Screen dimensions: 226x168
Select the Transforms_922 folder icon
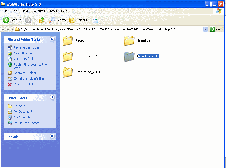click(x=68, y=56)
